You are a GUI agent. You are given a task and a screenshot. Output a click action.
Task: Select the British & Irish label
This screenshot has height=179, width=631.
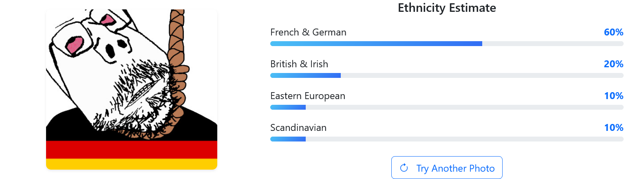(299, 64)
